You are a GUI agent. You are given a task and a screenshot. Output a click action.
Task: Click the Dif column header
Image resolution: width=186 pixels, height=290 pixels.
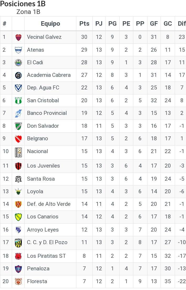click(x=182, y=24)
